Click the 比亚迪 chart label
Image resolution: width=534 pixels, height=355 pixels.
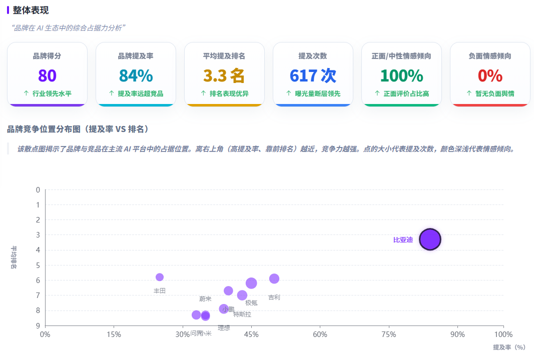coord(403,240)
